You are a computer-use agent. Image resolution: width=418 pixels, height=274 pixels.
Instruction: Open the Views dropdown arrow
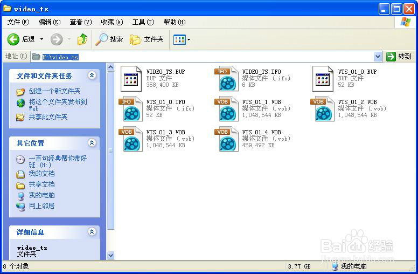coord(189,40)
